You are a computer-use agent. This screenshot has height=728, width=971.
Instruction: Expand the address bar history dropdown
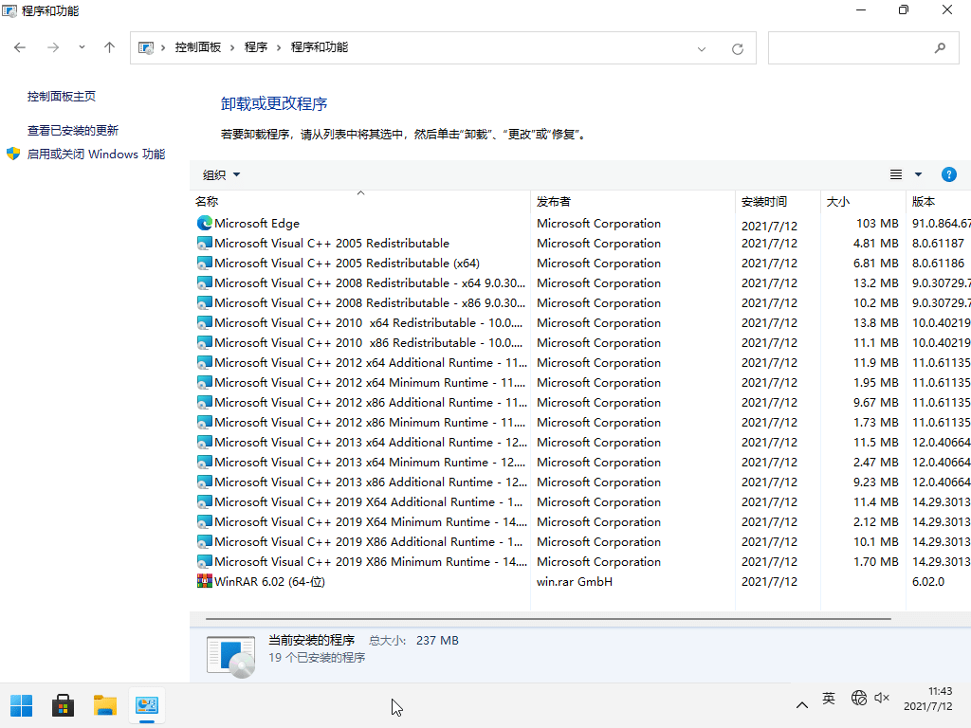coord(701,49)
